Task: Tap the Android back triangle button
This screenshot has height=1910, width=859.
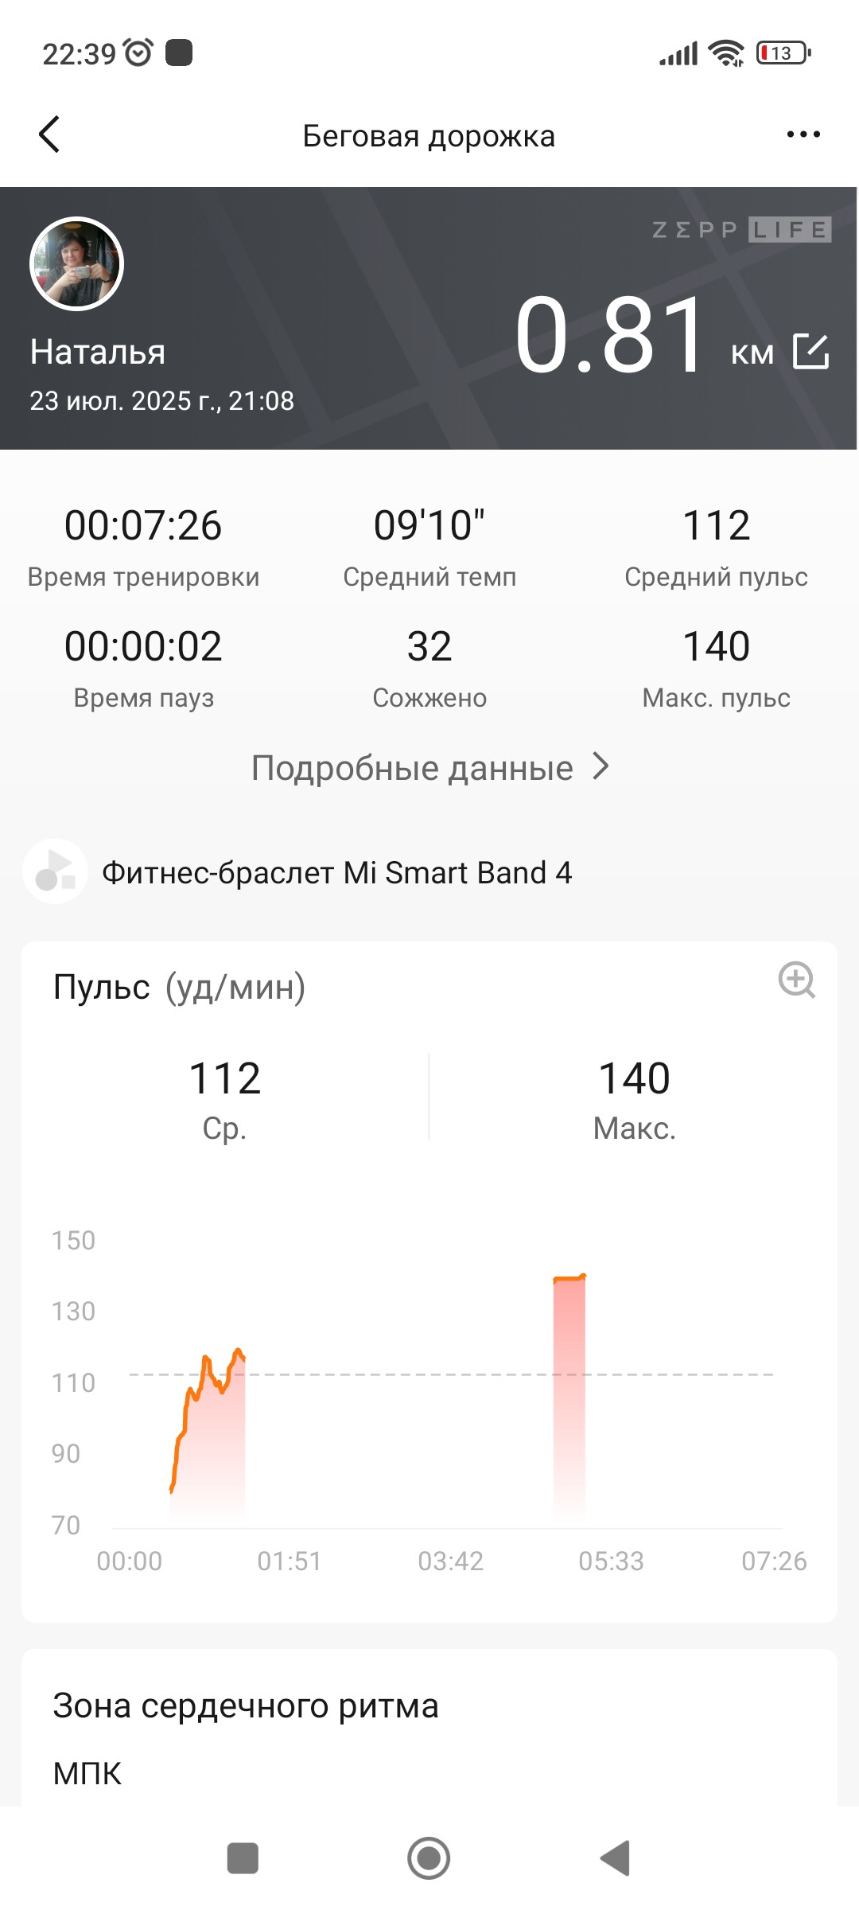Action: [615, 1858]
